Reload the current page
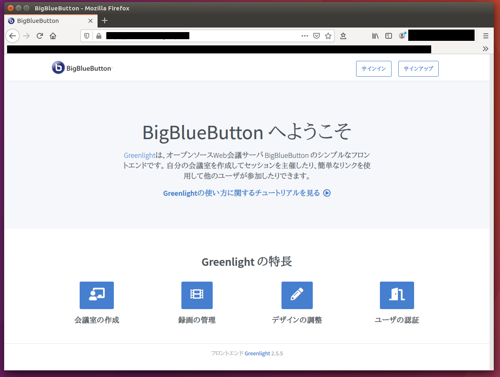500x377 pixels. point(40,36)
